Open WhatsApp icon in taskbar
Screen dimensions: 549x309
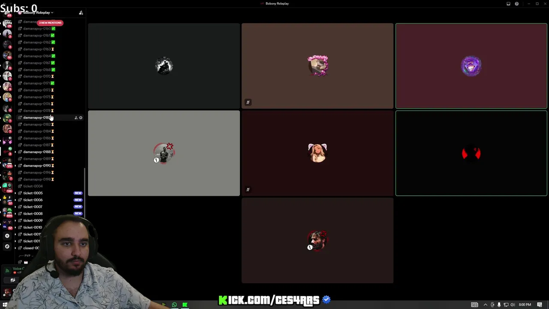coord(174,305)
